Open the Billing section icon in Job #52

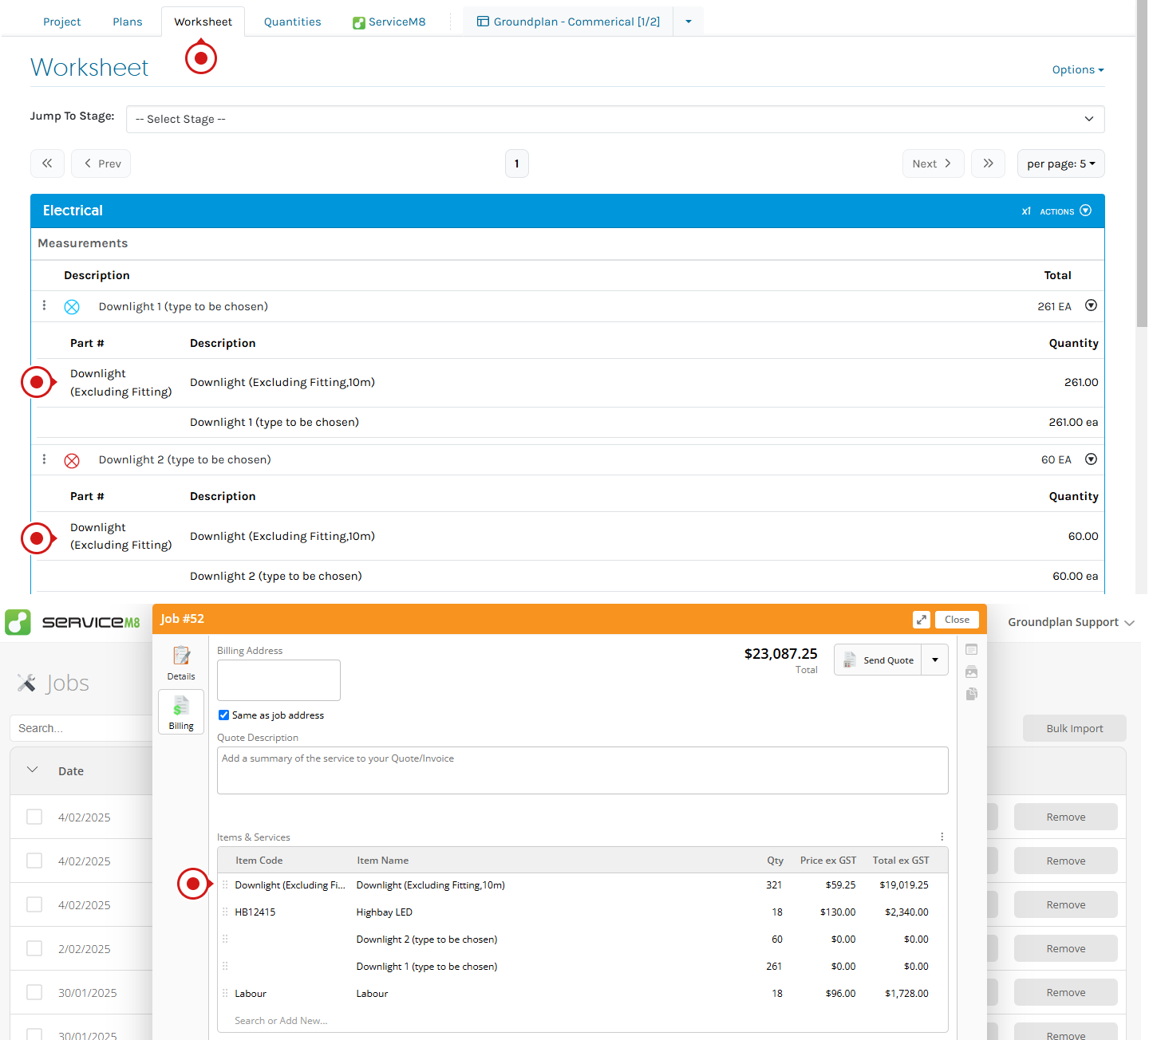point(181,712)
